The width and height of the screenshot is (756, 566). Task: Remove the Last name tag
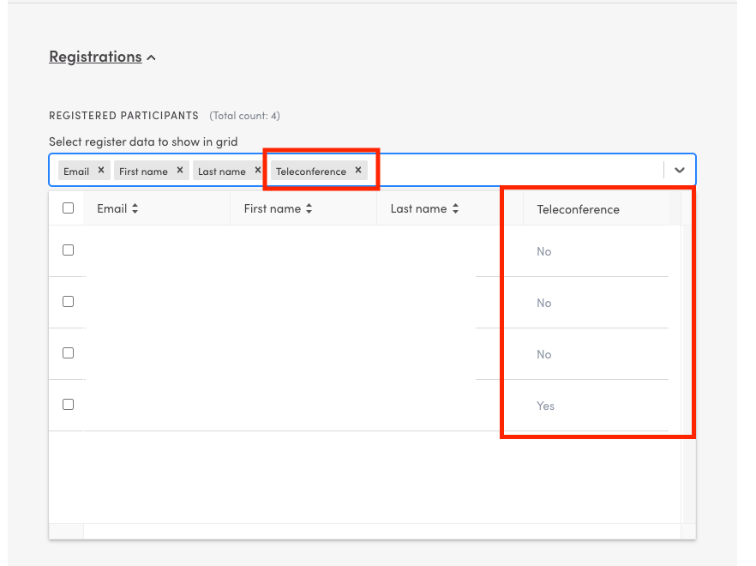coord(258,170)
